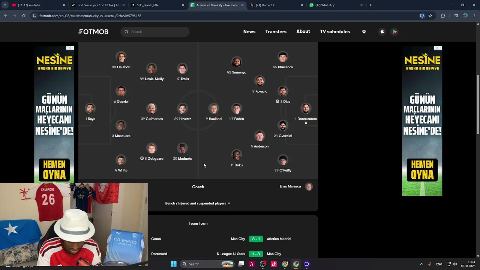The height and width of the screenshot is (270, 480).
Task: Click the right Nesine HEMEN OYNA button
Action: (x=422, y=169)
